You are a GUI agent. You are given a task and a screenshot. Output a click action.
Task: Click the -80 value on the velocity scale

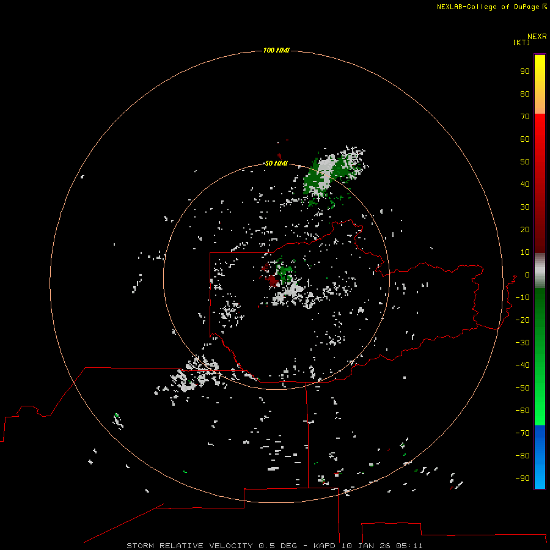click(x=522, y=456)
